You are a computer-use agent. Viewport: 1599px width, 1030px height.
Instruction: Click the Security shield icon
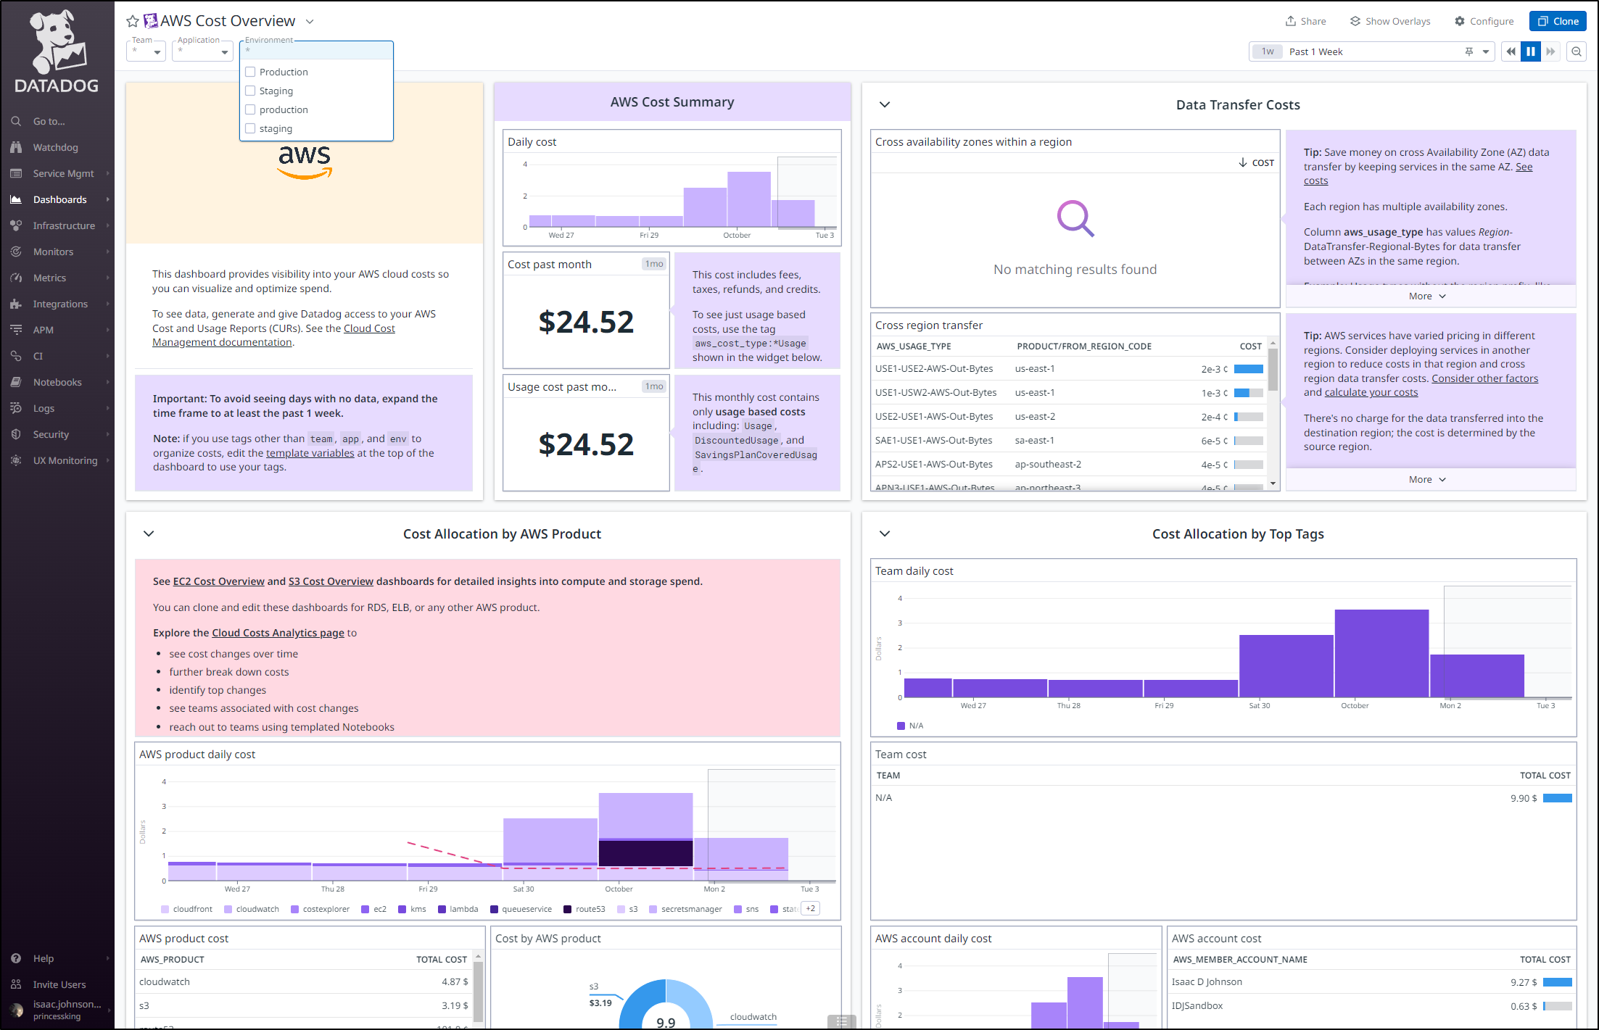pos(16,434)
